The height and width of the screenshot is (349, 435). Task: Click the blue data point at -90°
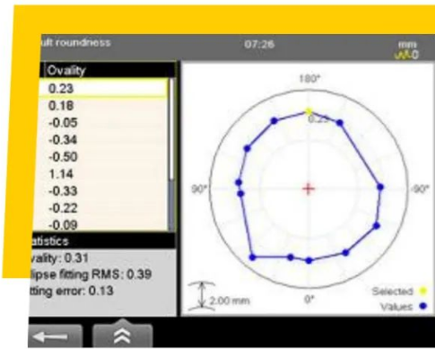pos(380,187)
